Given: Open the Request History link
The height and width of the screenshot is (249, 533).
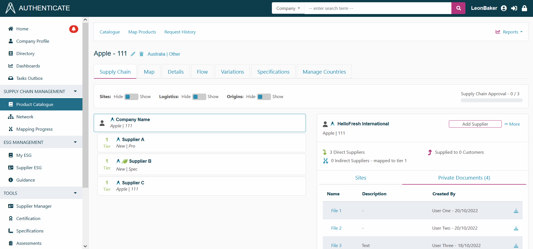Looking at the screenshot, I should pos(180,32).
